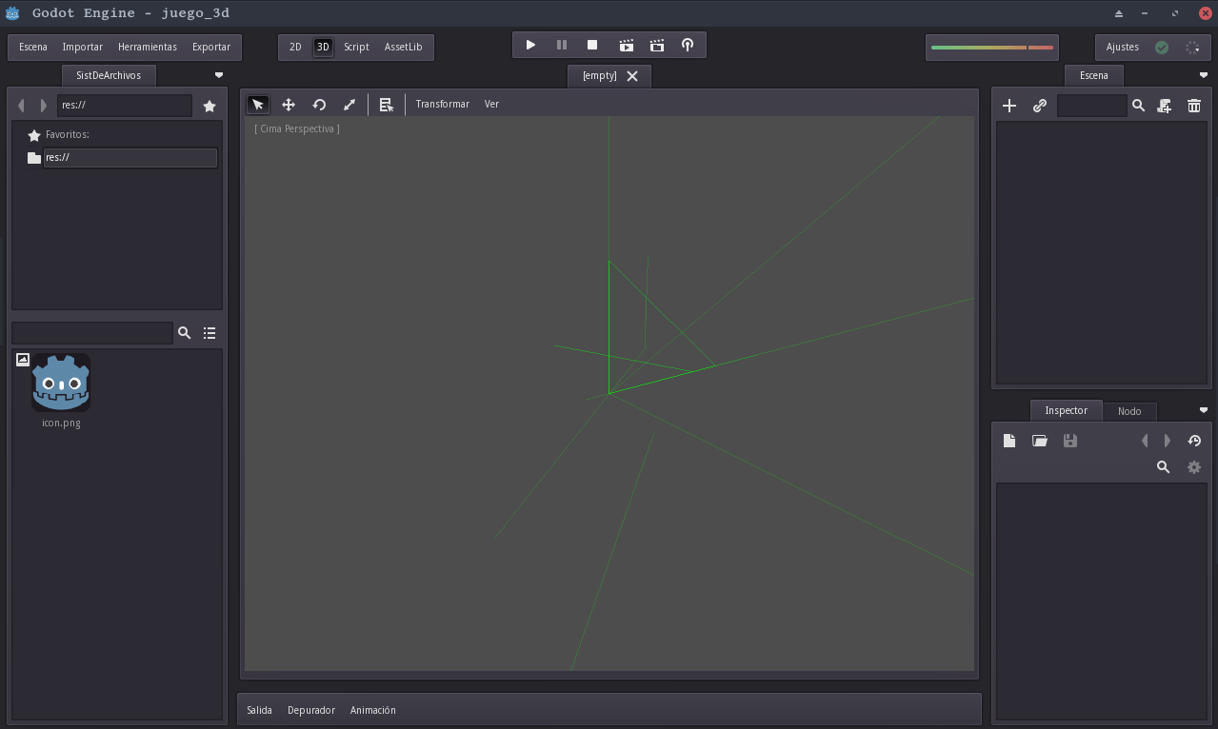Delete node trash icon

click(1194, 106)
